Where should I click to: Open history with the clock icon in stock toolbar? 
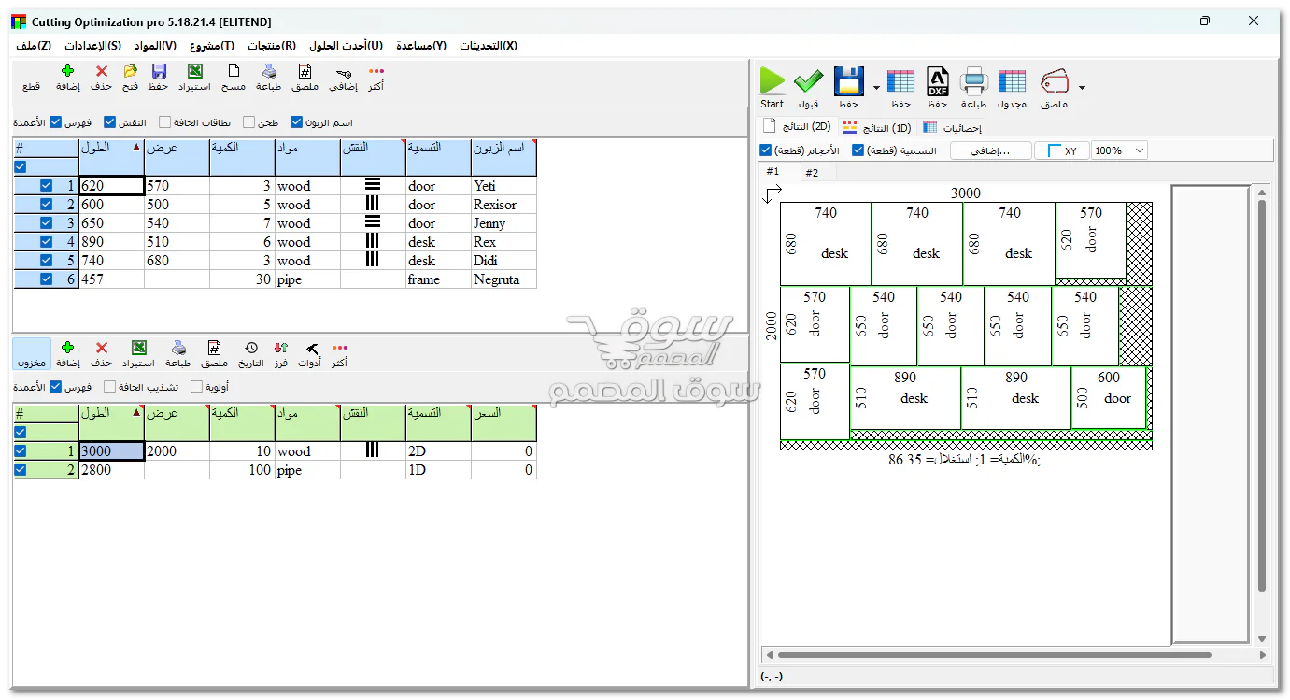click(x=250, y=348)
